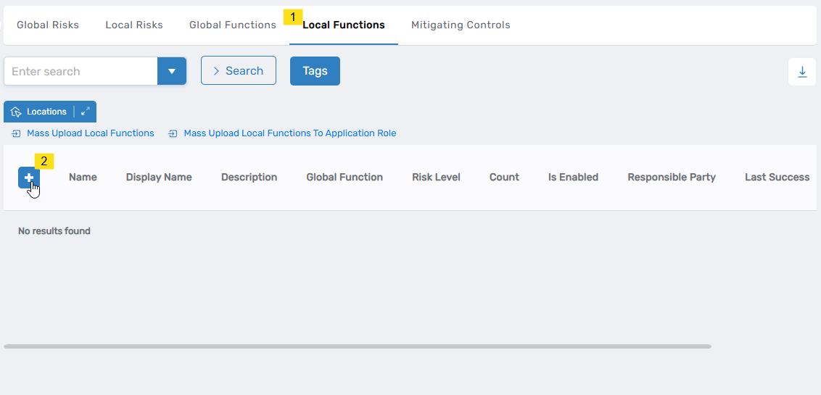821x395 pixels.
Task: Click the expand arrows icon beside Locations
Action: (x=86, y=112)
